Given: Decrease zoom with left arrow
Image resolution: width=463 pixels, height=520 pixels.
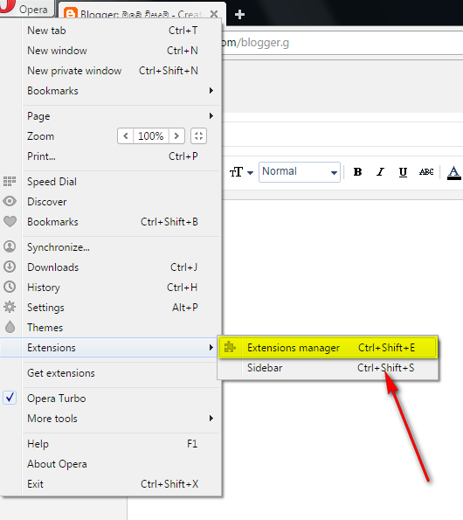Looking at the screenshot, I should pyautogui.click(x=126, y=136).
